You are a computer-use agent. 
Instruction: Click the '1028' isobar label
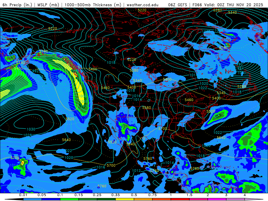click(27, 135)
